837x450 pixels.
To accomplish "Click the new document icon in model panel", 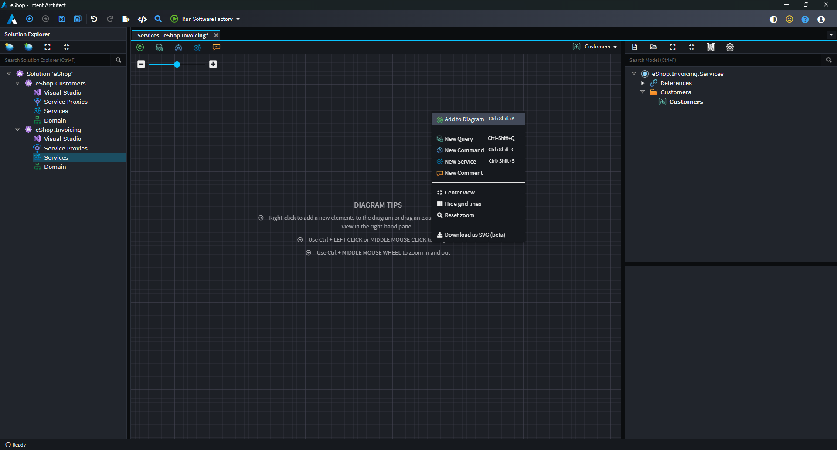I will point(635,47).
